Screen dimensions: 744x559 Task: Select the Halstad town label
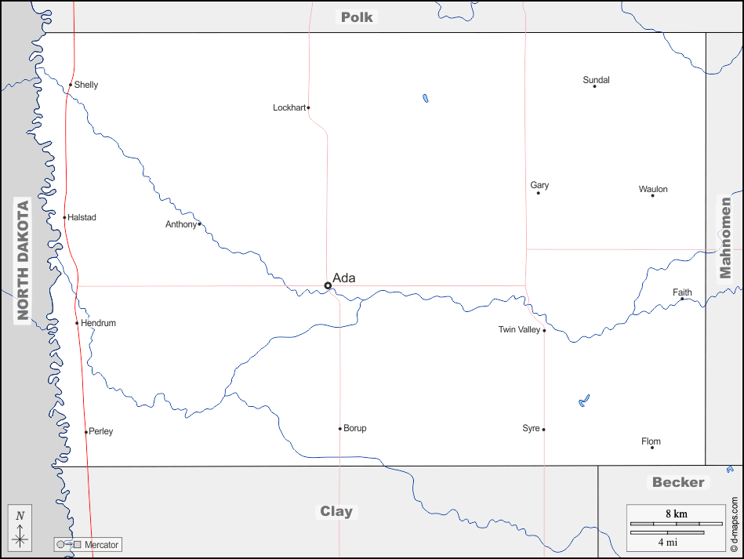click(x=82, y=217)
